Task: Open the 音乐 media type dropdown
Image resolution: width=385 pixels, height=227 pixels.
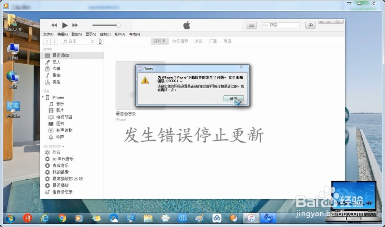Action: 77,41
